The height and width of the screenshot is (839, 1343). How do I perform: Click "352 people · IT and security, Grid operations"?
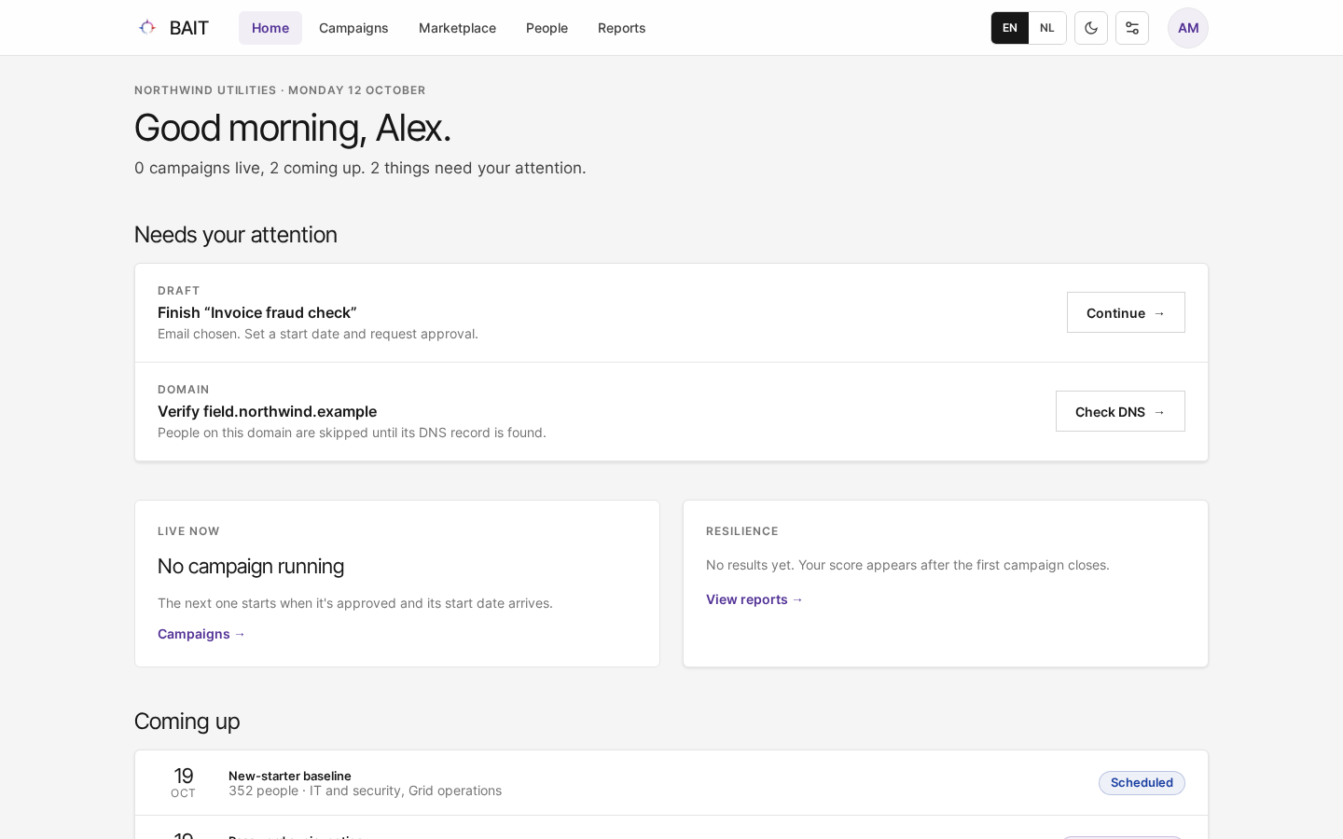pos(365,791)
